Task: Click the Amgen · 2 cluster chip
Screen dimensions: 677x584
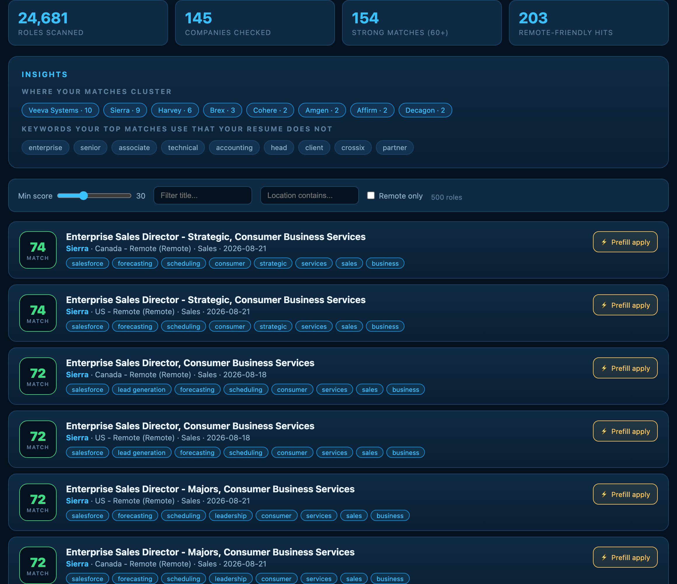Action: 322,110
